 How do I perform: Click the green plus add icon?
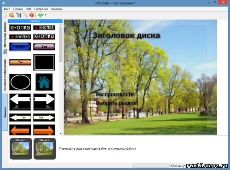click(x=40, y=15)
